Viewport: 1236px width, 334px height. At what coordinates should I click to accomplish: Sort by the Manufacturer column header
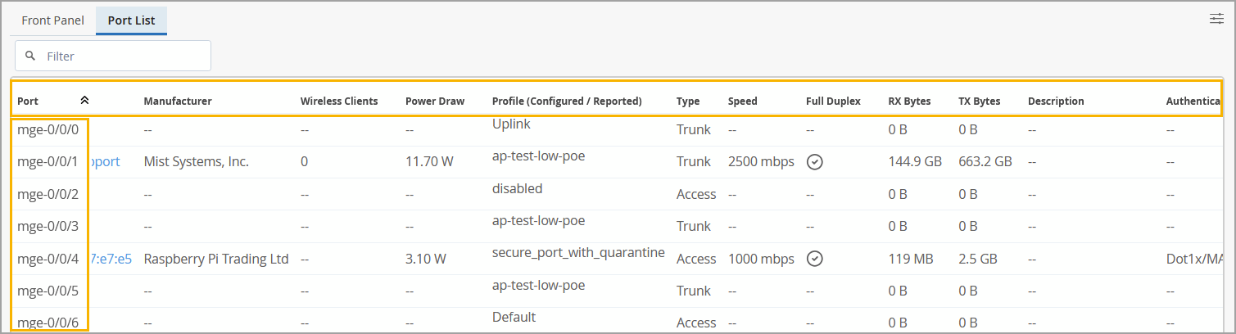pyautogui.click(x=178, y=102)
